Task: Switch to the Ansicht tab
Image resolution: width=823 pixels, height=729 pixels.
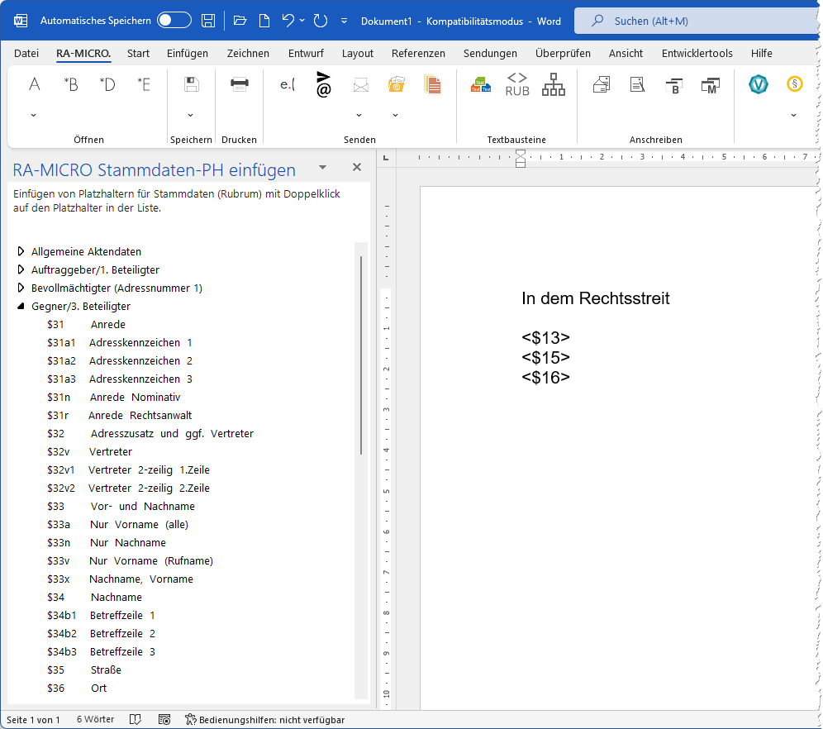Action: [626, 53]
